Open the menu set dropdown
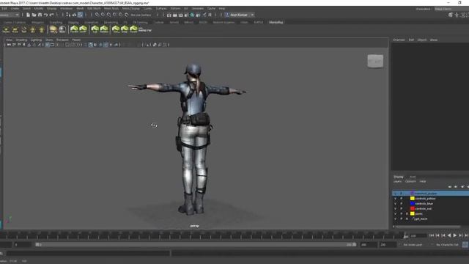Screen dimensions: 469x264 [10, 15]
